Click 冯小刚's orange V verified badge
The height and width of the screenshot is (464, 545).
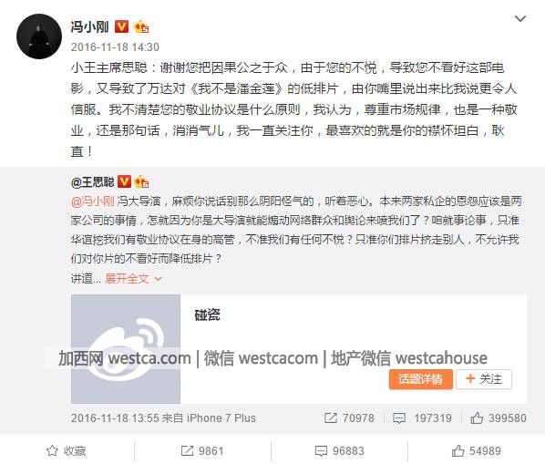click(x=121, y=26)
